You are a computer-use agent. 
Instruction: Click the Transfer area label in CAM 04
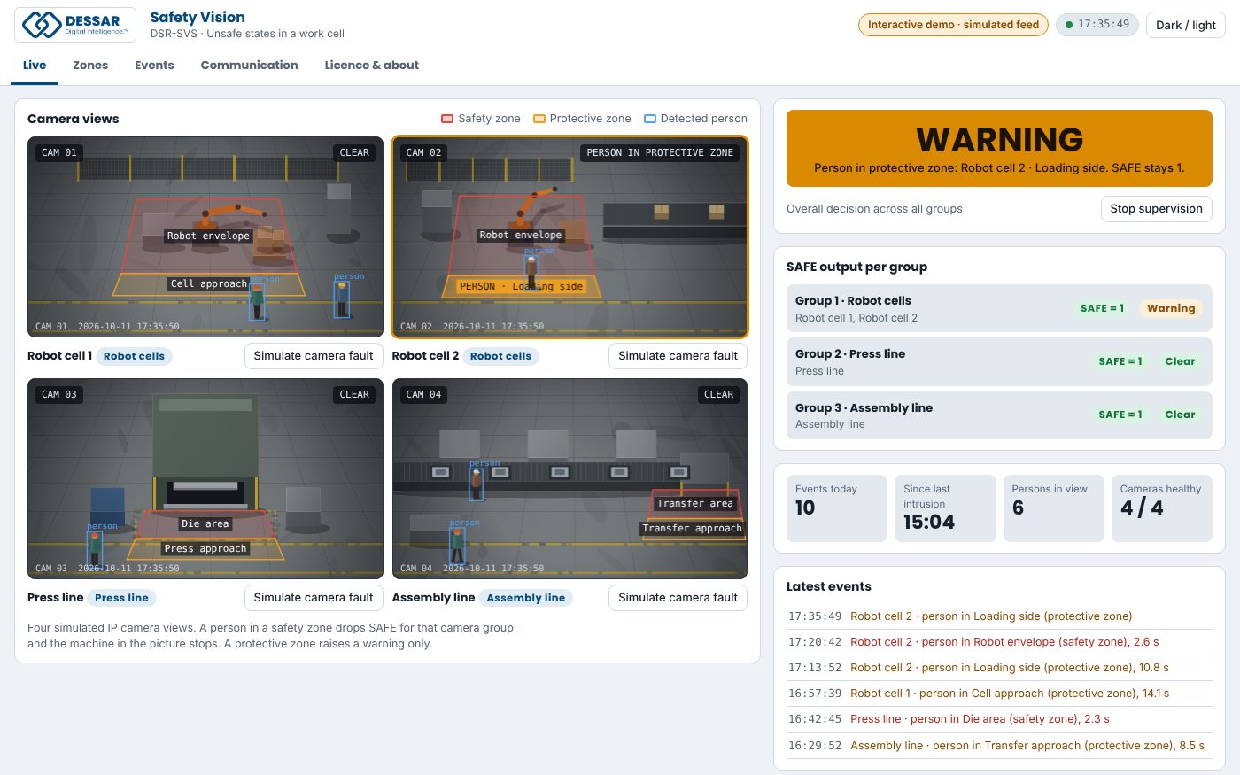click(695, 503)
